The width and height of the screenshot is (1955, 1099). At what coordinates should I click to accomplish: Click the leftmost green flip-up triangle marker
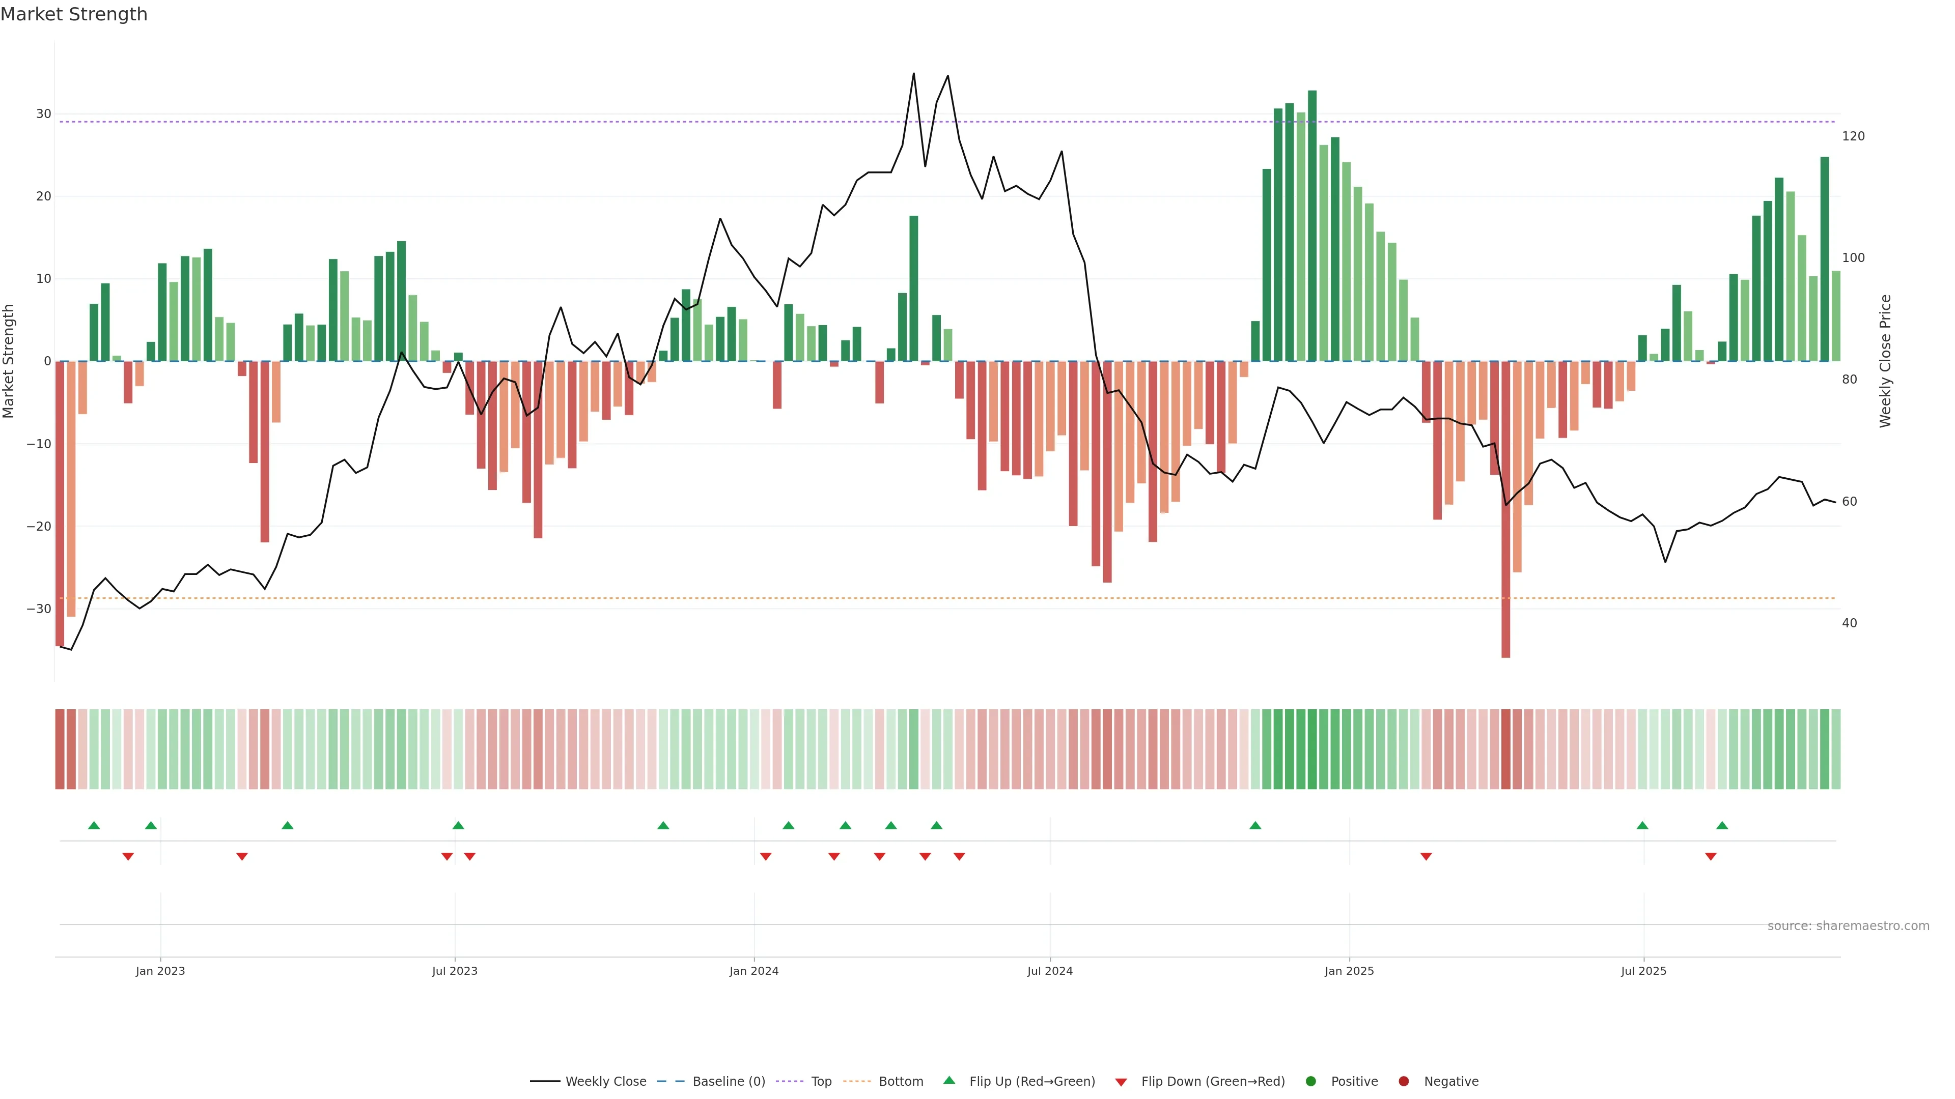[94, 825]
